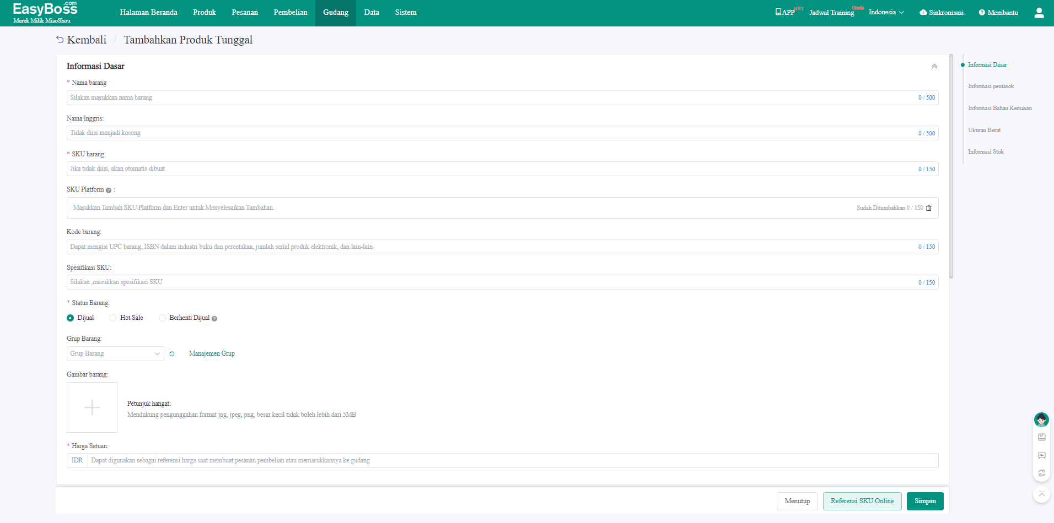Open the Manajemen Grup link
The image size is (1054, 523).
point(212,353)
